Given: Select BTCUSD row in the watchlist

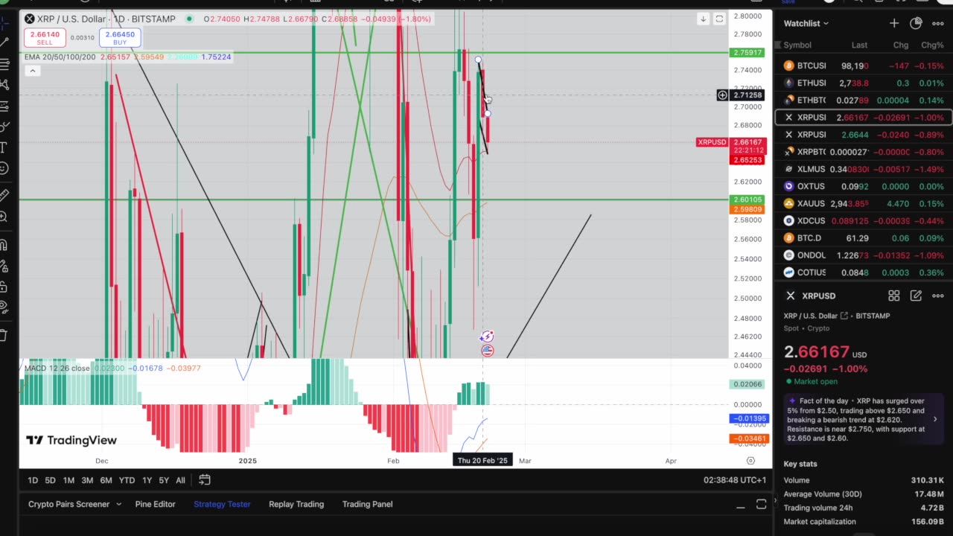Looking at the screenshot, I should coord(864,66).
